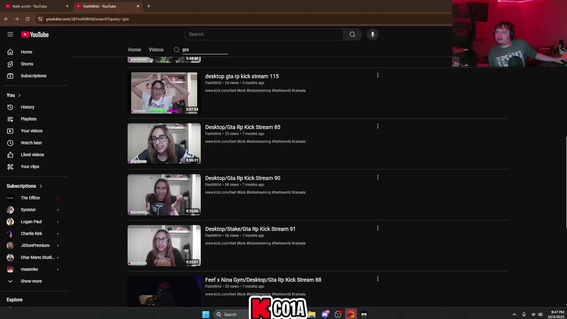Open Feef x Nina Gym Kick Stream 88 title
The width and height of the screenshot is (567, 319).
[x=263, y=280]
